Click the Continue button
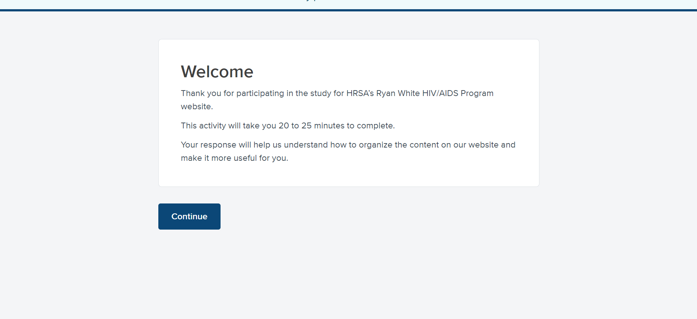 [x=189, y=216]
